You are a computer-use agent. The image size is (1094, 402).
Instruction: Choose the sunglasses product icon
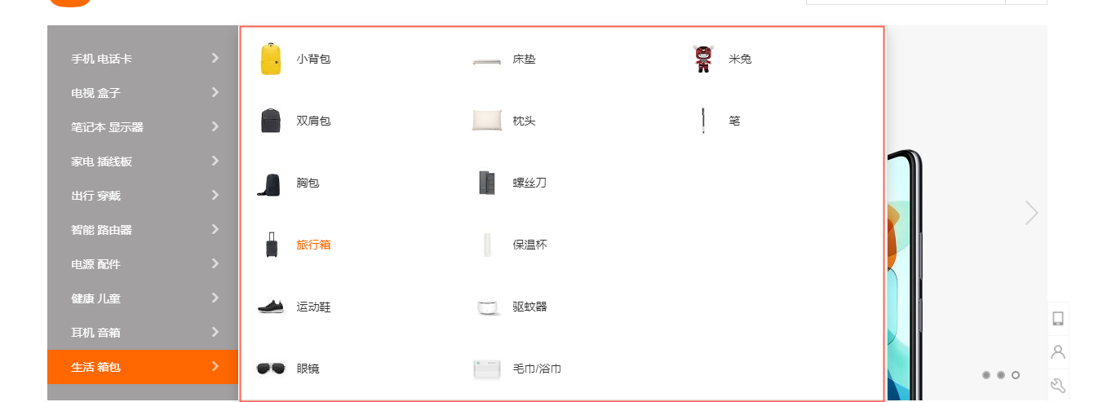click(x=271, y=369)
